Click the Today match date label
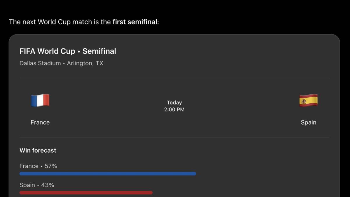This screenshot has height=197, width=350. (x=174, y=102)
